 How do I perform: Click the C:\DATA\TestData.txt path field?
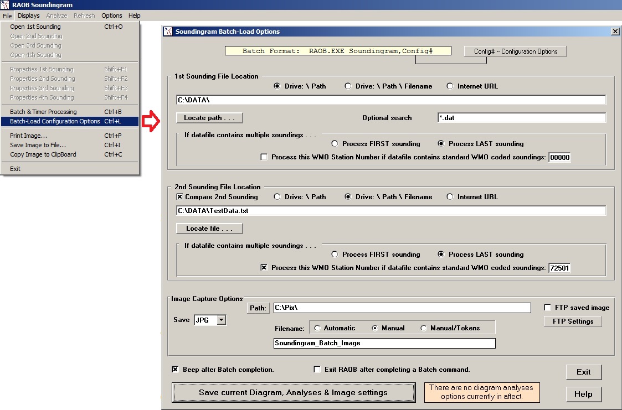[390, 210]
